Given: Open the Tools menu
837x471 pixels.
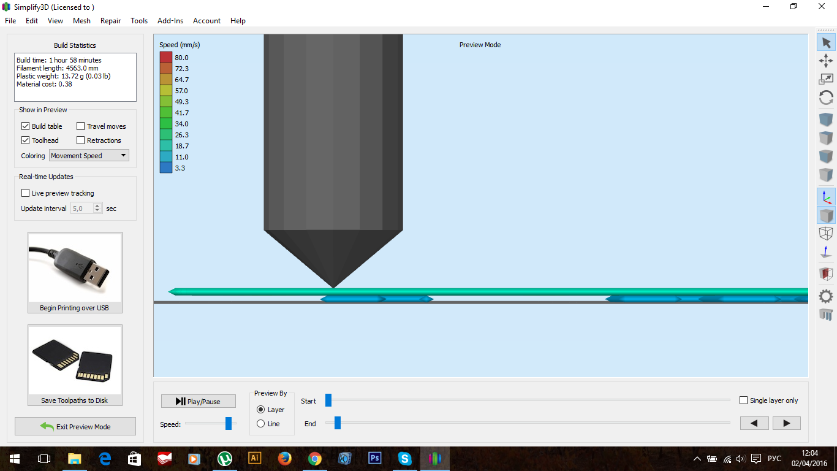Looking at the screenshot, I should pyautogui.click(x=139, y=21).
